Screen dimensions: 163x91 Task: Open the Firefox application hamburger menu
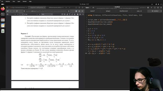pyautogui.click(x=82, y=11)
